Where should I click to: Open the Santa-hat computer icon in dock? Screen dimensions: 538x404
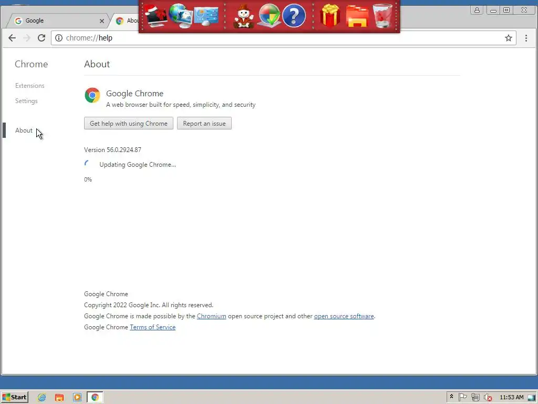[156, 16]
